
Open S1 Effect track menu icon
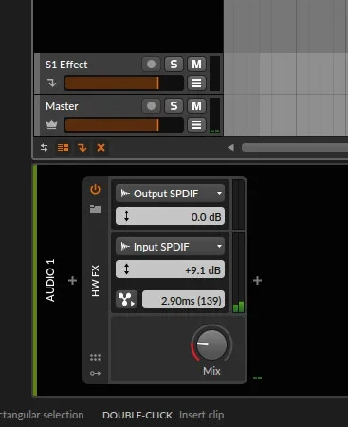point(196,84)
